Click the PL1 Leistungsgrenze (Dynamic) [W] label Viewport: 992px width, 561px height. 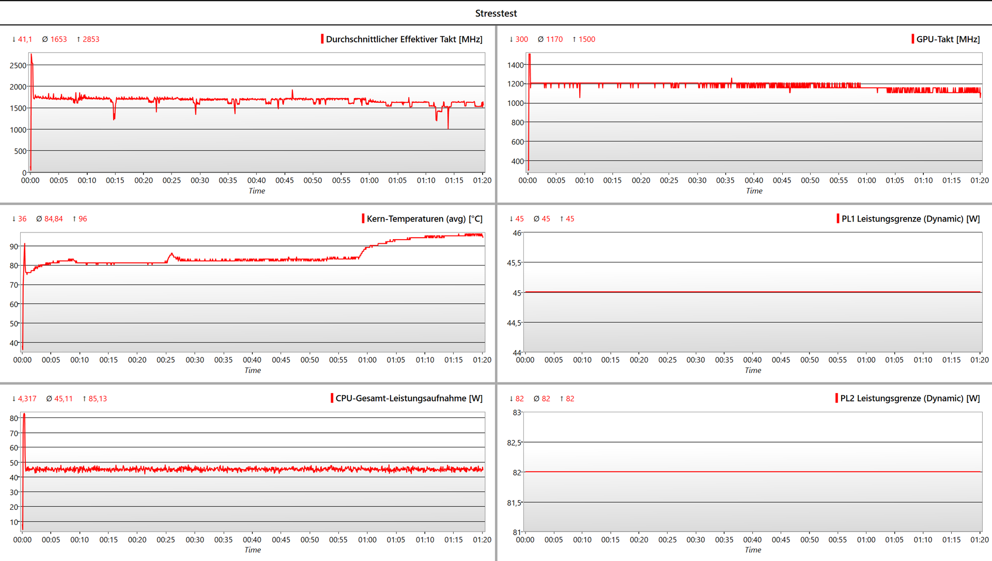coord(910,219)
